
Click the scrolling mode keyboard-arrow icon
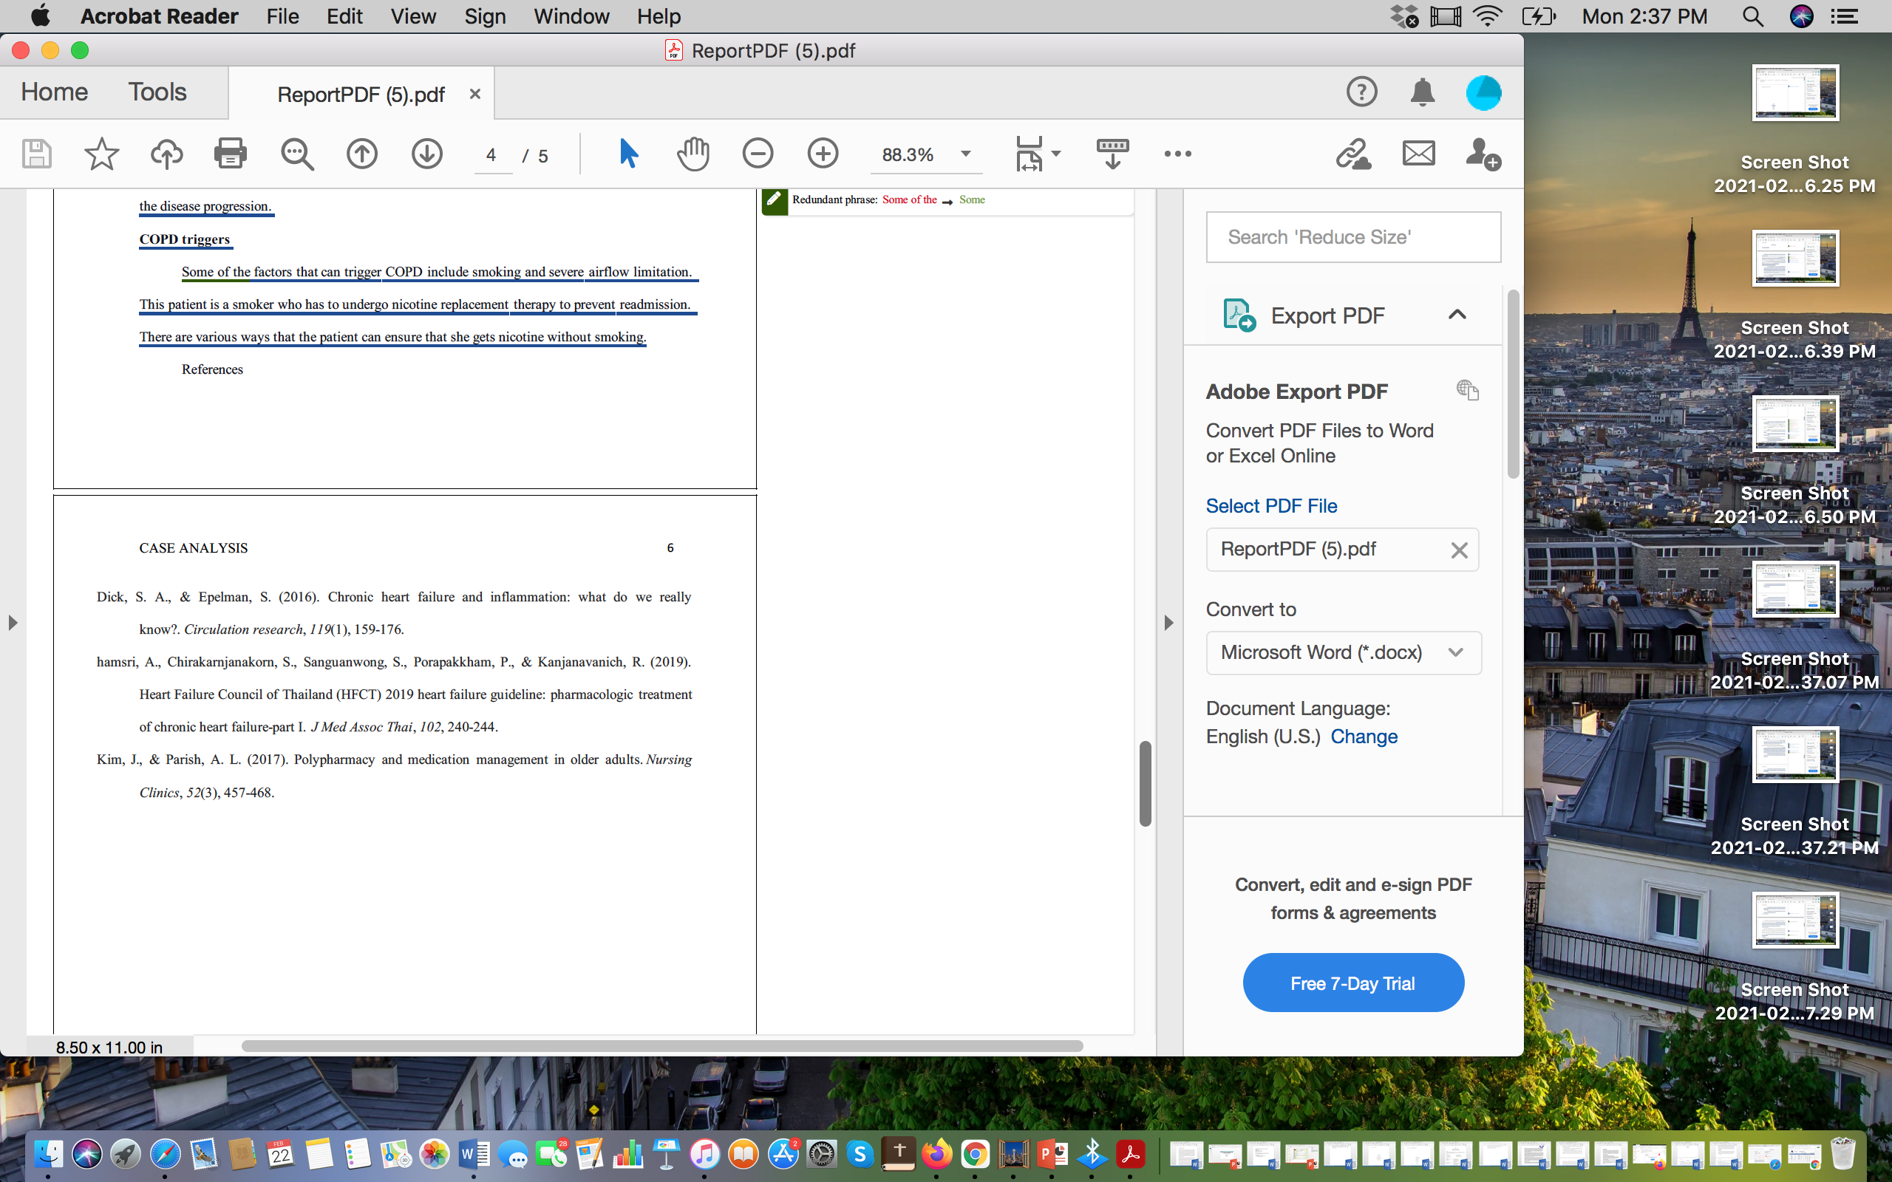click(1112, 153)
